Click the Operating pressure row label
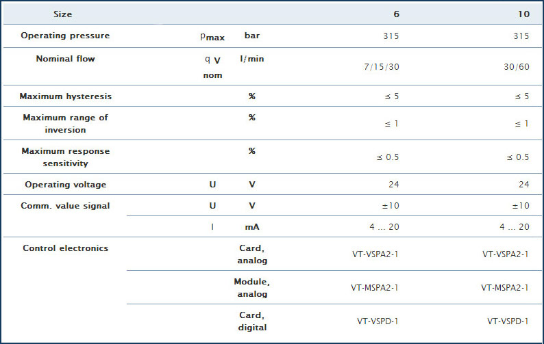 (65, 36)
